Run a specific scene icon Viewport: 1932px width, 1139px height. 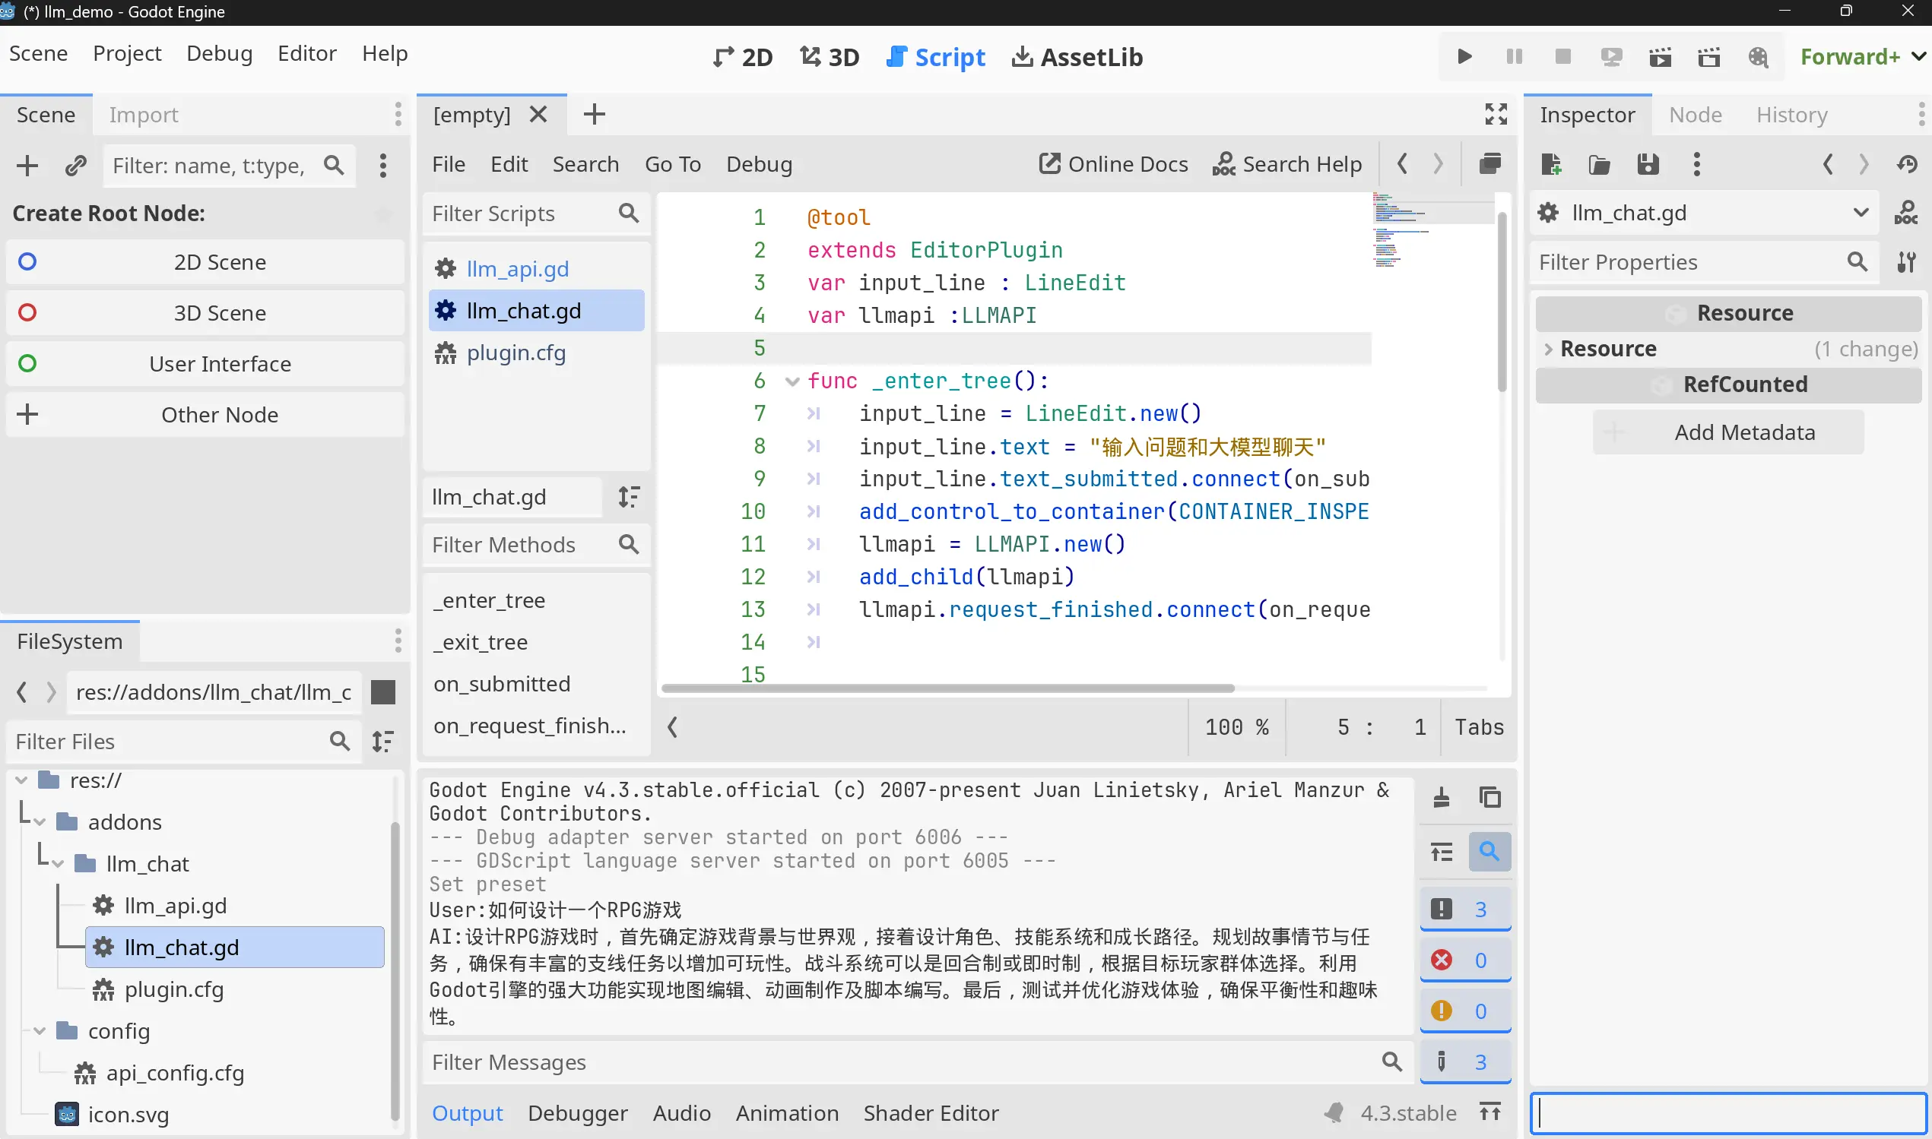coord(1709,57)
